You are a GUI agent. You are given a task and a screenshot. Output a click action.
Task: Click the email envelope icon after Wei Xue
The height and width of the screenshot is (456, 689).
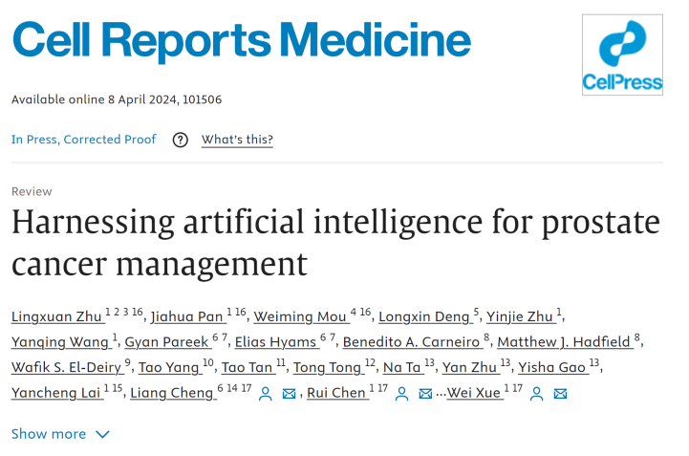[x=560, y=394]
